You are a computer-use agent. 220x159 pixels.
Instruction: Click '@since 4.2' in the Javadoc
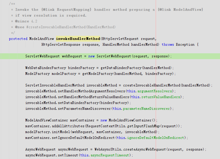click(x=26, y=21)
